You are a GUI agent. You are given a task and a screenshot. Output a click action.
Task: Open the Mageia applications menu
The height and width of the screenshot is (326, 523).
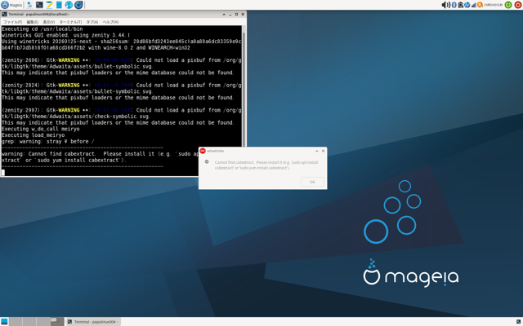11,5
